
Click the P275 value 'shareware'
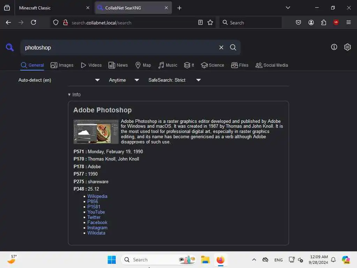tap(98, 181)
